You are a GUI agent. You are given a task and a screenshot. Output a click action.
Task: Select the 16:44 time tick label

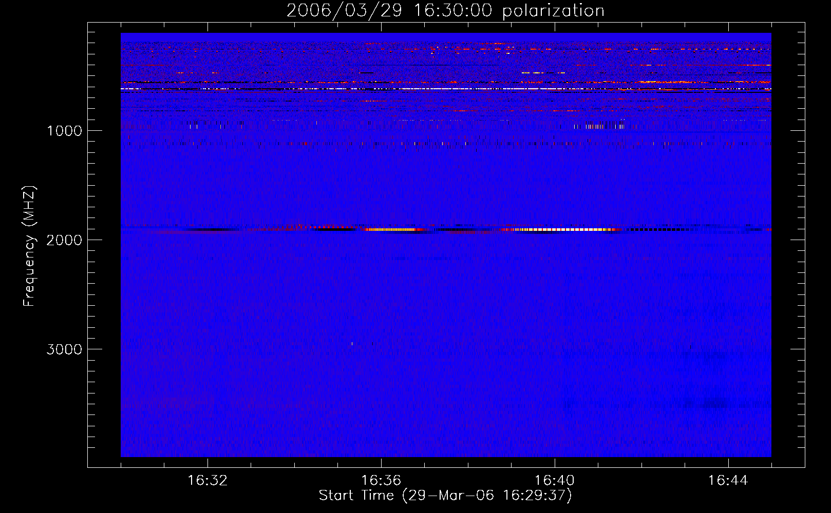tap(728, 481)
